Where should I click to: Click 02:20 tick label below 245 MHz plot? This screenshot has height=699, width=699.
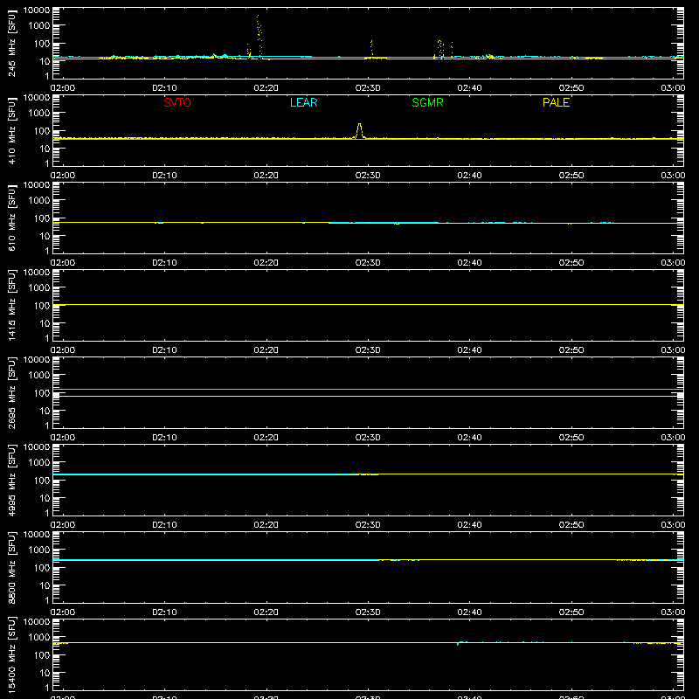click(266, 88)
